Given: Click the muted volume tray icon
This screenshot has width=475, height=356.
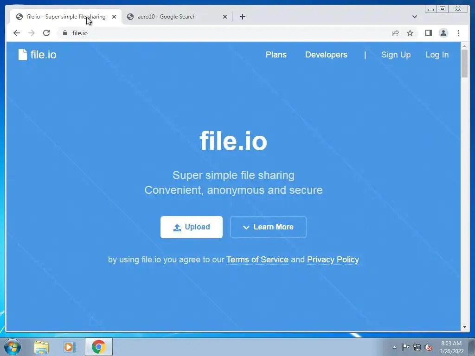Looking at the screenshot, I should coord(428,348).
